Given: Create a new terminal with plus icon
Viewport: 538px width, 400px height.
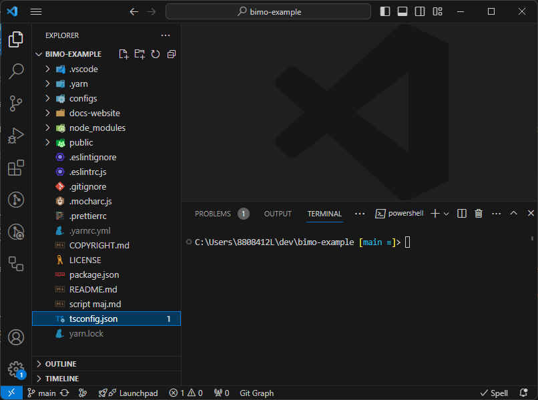Looking at the screenshot, I should tap(435, 214).
